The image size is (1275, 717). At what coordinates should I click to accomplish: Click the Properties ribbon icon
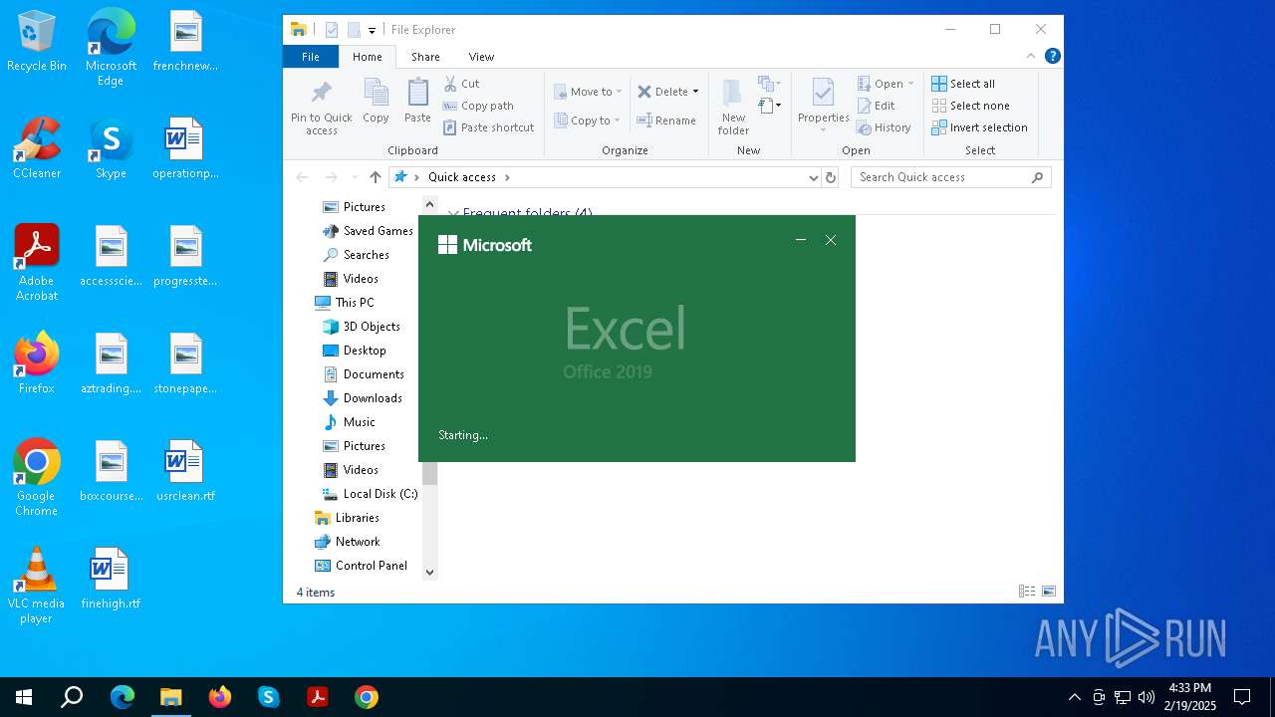tap(823, 105)
